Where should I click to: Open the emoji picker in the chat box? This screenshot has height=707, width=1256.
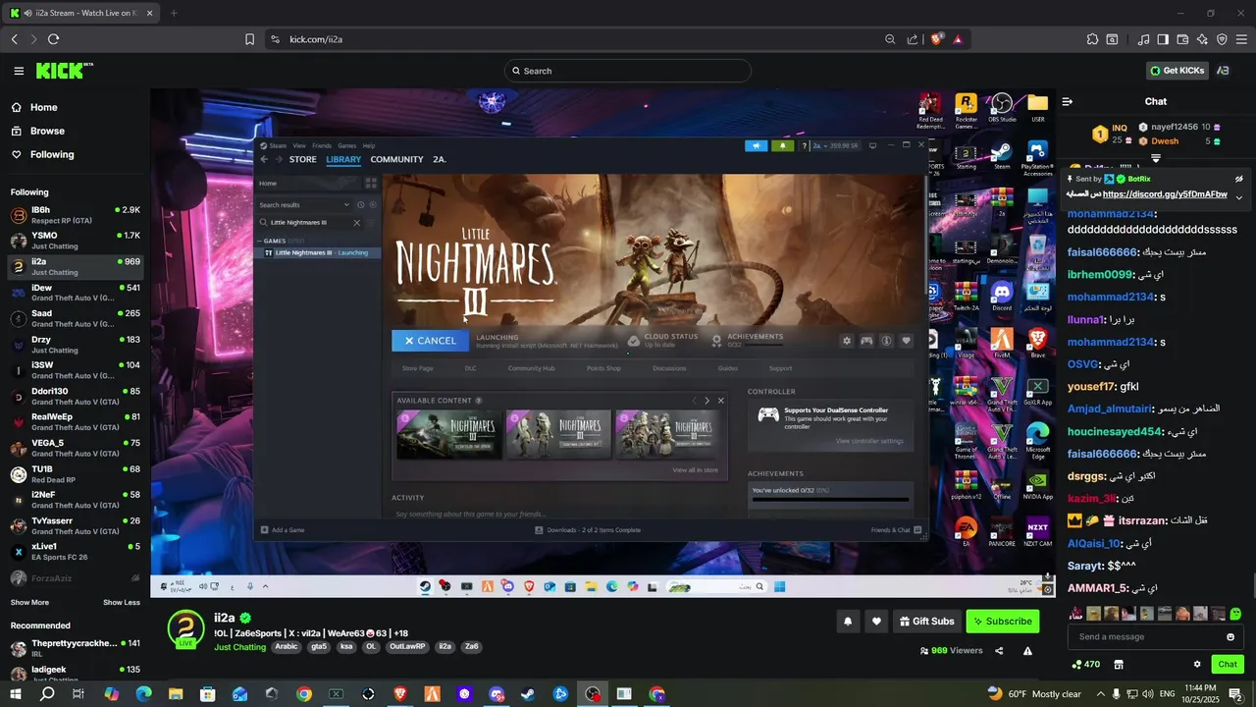click(x=1230, y=636)
